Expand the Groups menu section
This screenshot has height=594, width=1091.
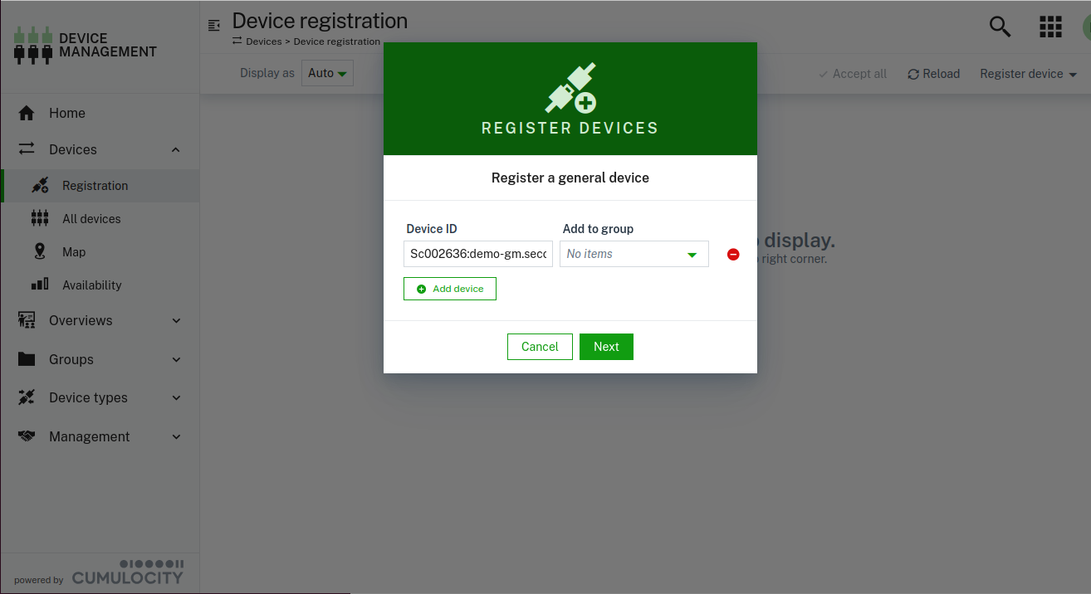coord(175,359)
